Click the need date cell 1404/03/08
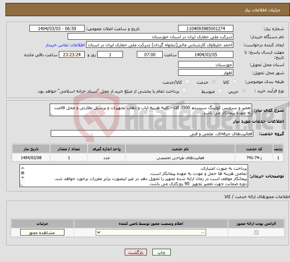 point(31,158)
